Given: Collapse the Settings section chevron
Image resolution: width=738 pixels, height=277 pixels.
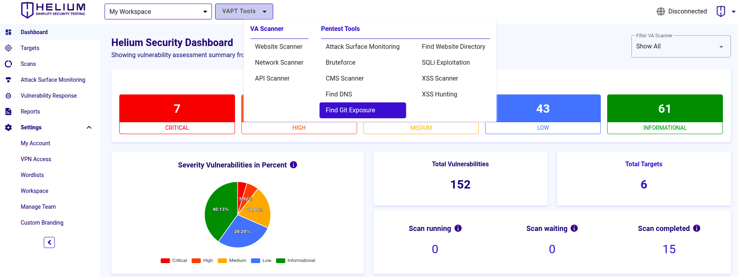Looking at the screenshot, I should point(89,127).
